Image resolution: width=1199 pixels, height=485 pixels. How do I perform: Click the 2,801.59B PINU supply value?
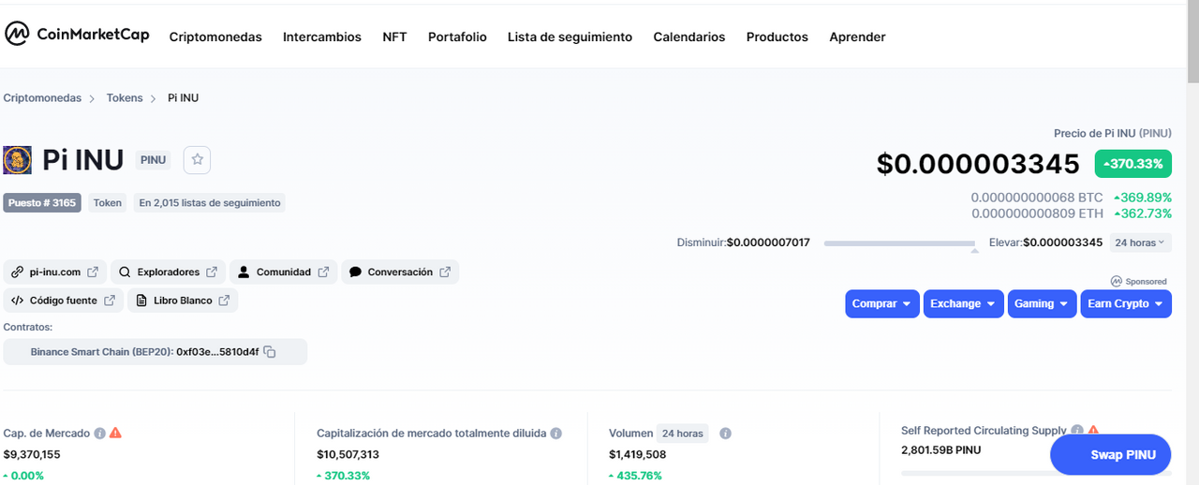940,450
